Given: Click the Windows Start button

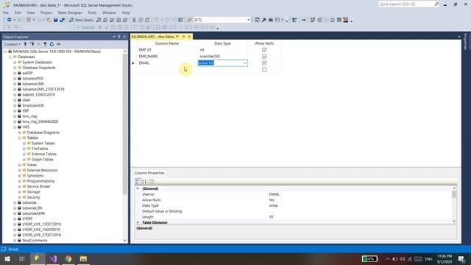Looking at the screenshot, I should point(7,258).
